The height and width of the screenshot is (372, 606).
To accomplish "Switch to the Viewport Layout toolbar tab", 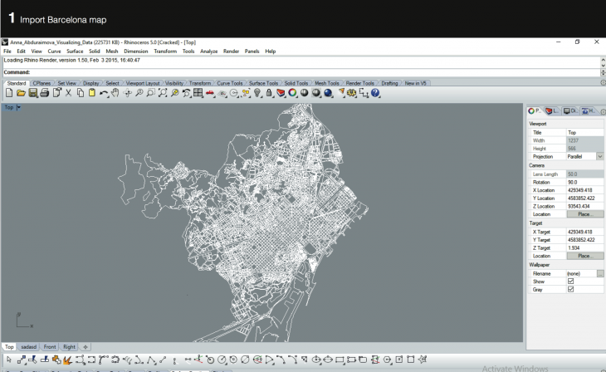I will pyautogui.click(x=143, y=83).
